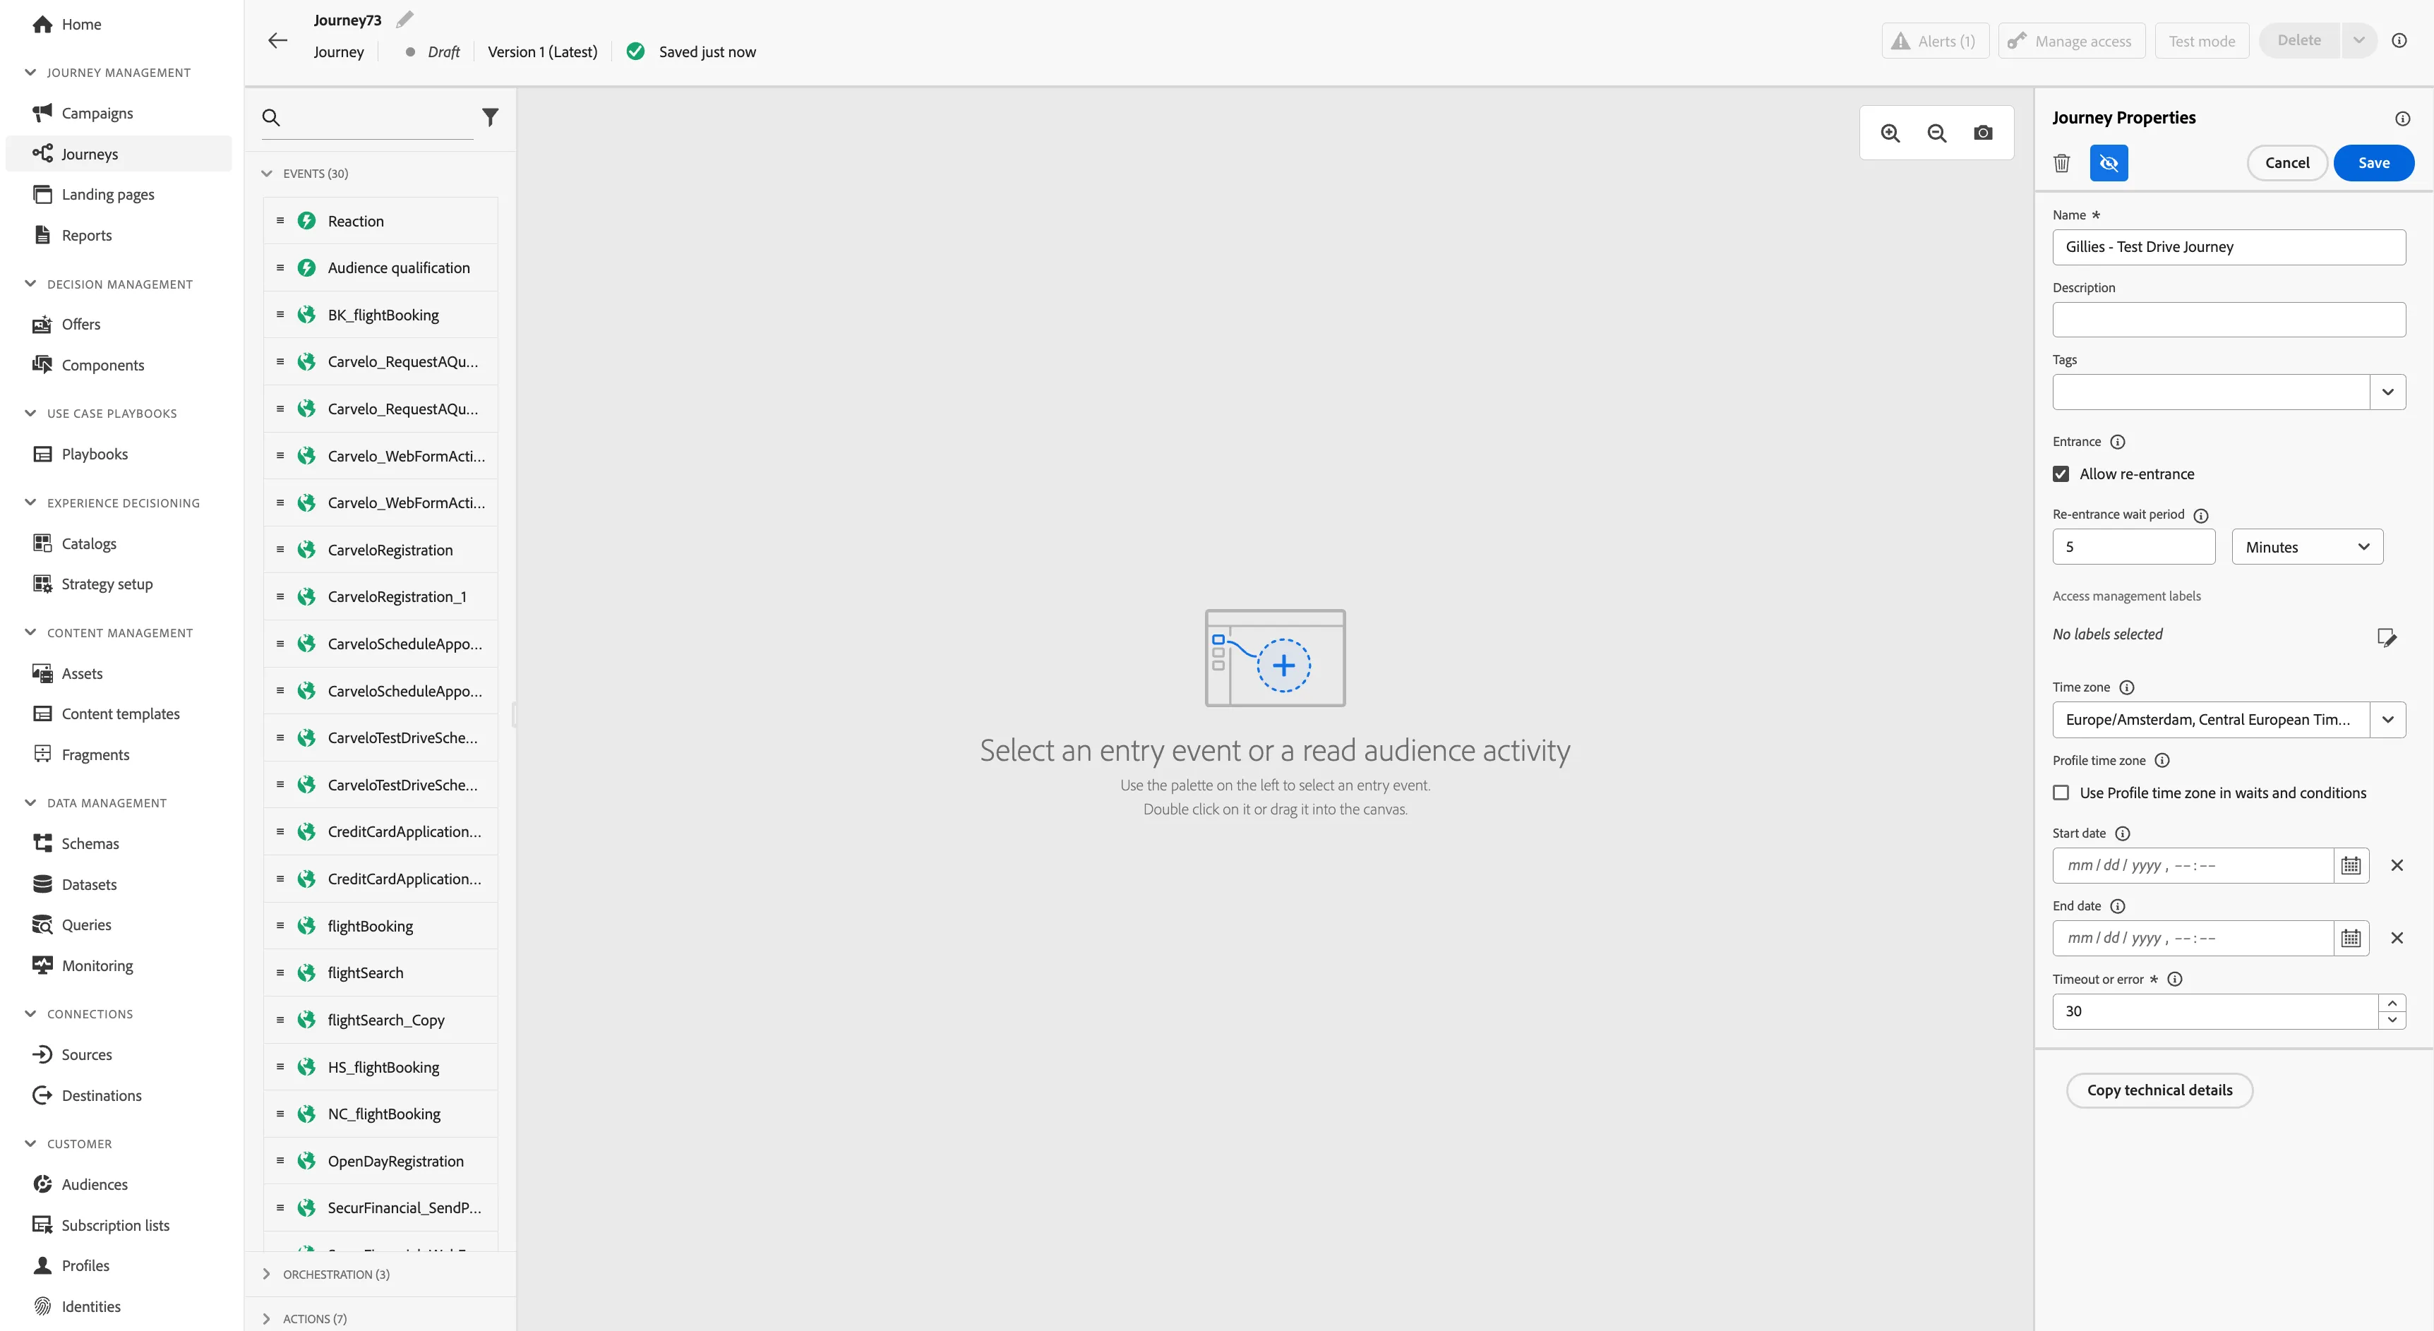Click the Journey Properties info icon

(2403, 118)
